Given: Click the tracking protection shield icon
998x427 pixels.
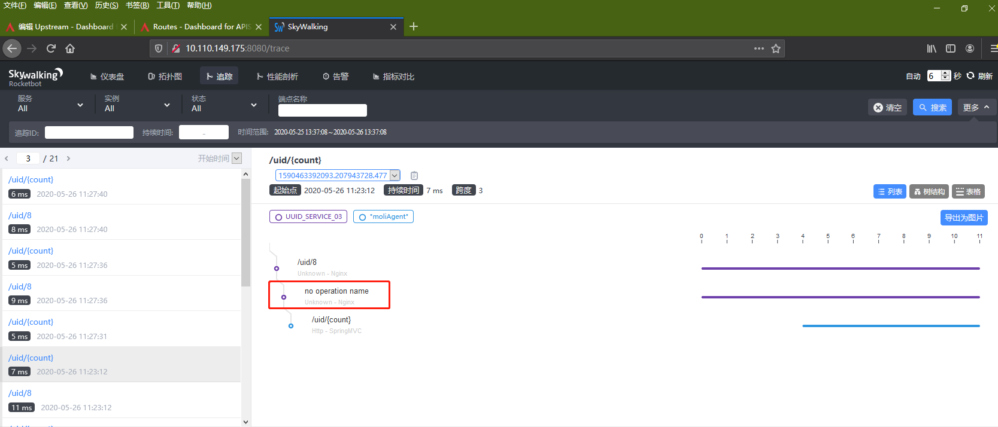Looking at the screenshot, I should click(x=159, y=48).
